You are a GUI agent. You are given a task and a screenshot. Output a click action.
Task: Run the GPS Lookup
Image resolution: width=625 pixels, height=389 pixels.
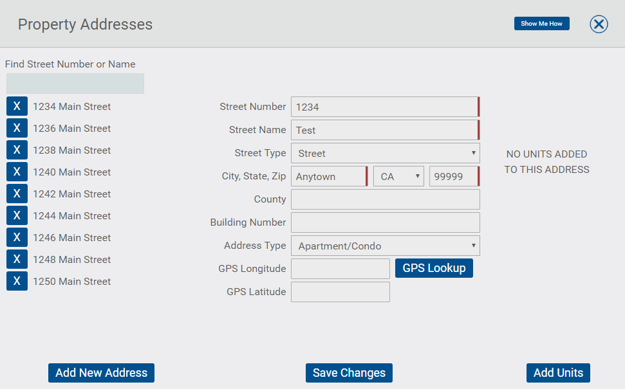(434, 268)
